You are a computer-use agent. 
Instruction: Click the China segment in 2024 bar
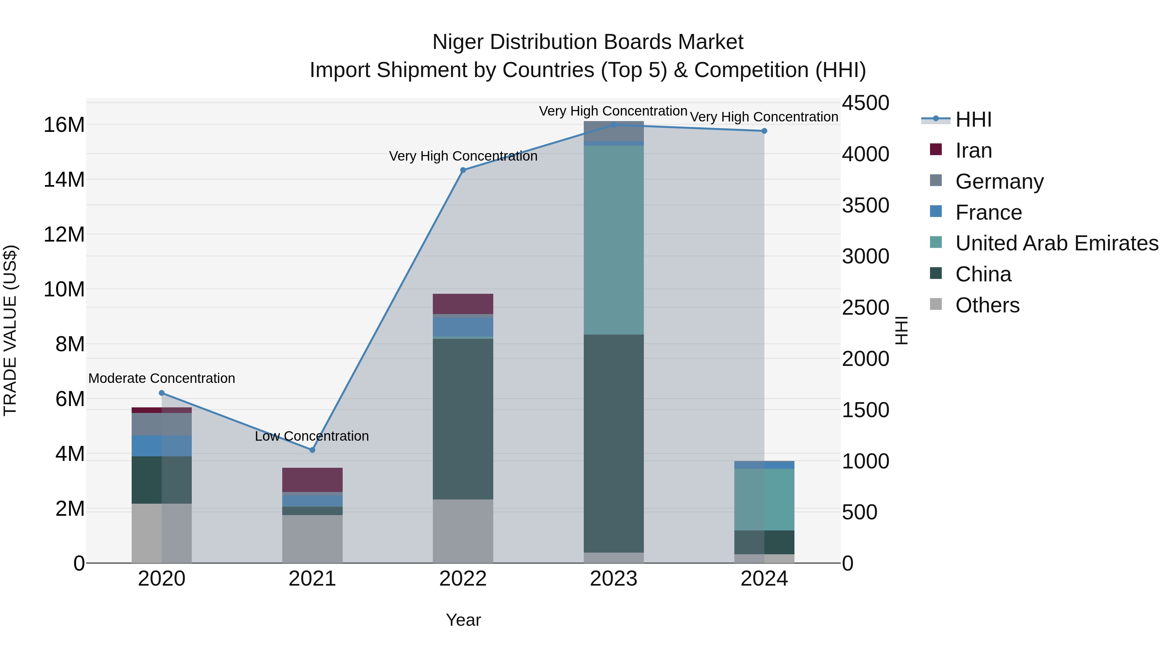click(764, 543)
